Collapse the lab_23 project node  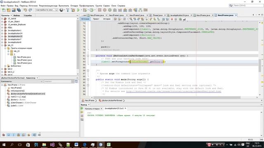pyautogui.click(x=2, y=45)
